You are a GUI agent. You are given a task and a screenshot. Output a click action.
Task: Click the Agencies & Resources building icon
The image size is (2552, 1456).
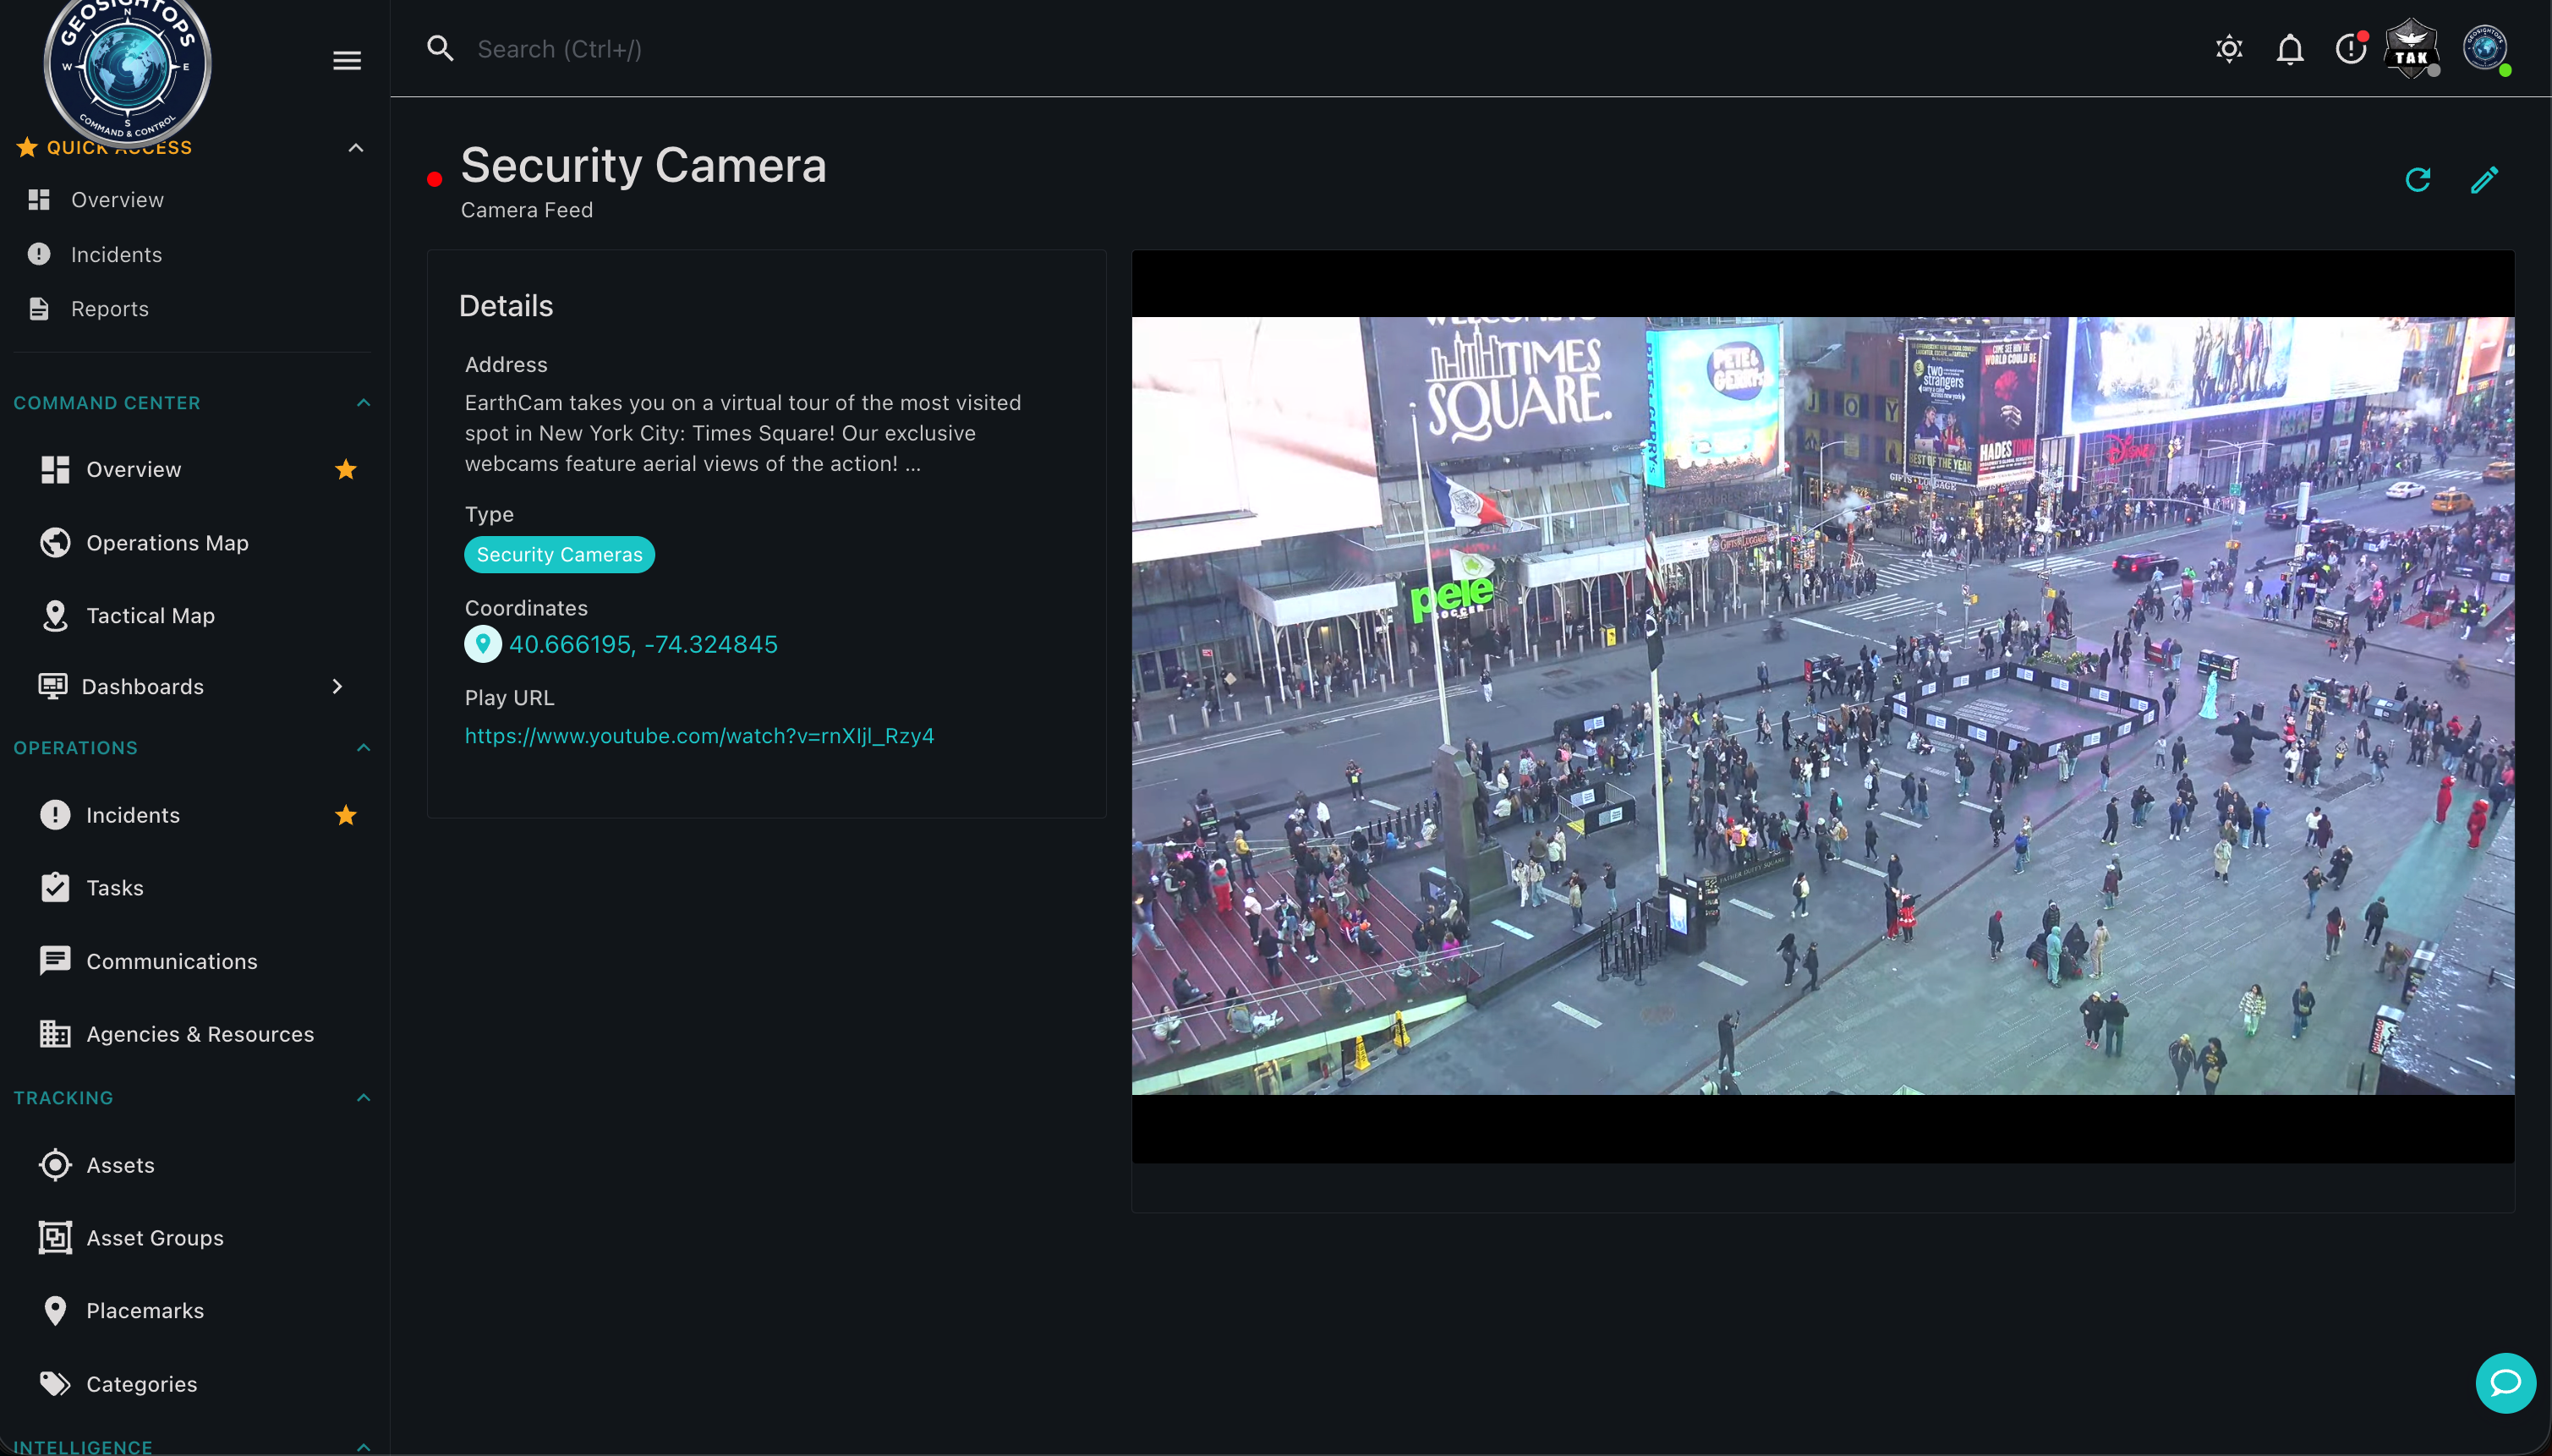(x=55, y=1033)
